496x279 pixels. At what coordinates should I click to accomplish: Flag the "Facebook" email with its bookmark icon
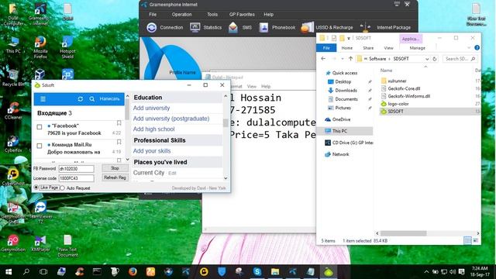click(119, 123)
